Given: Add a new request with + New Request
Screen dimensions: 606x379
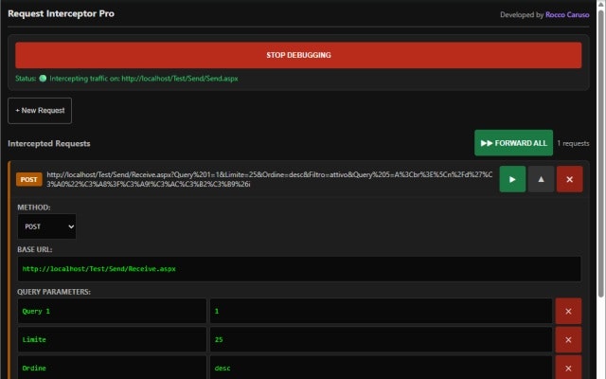Looking at the screenshot, I should click(40, 111).
